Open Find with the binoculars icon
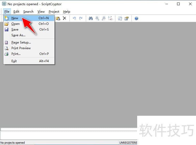This screenshot has height=145, width=196. (91, 18)
